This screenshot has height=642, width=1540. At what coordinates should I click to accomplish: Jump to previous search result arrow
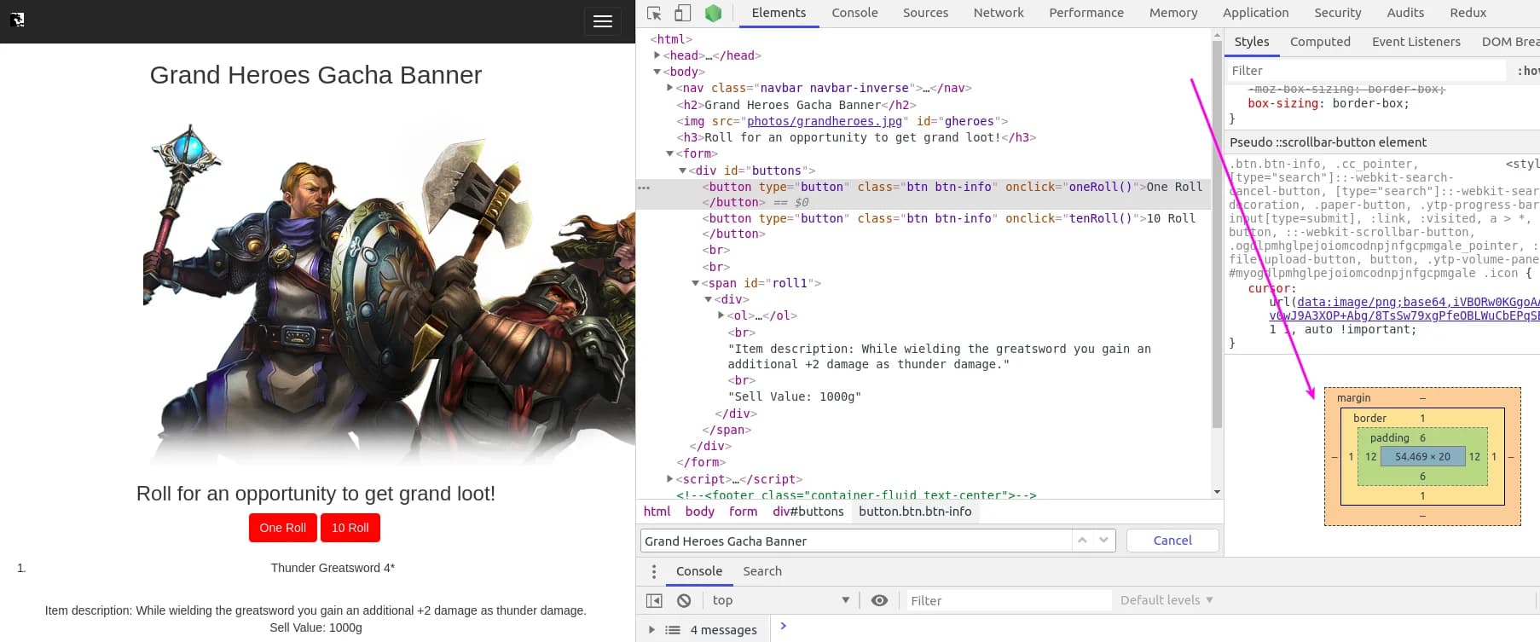pyautogui.click(x=1082, y=541)
